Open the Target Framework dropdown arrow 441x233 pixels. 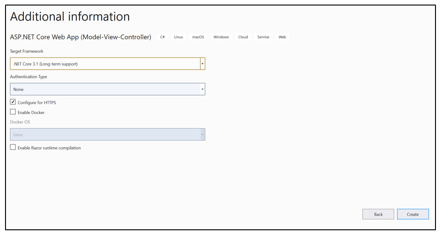pos(203,64)
